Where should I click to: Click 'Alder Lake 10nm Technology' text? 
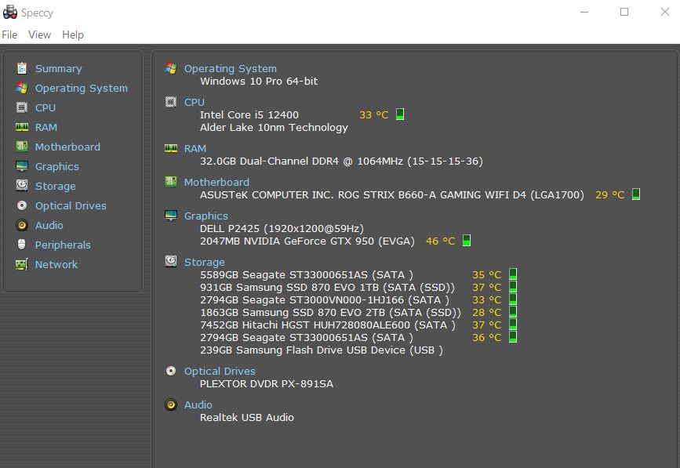(x=274, y=128)
